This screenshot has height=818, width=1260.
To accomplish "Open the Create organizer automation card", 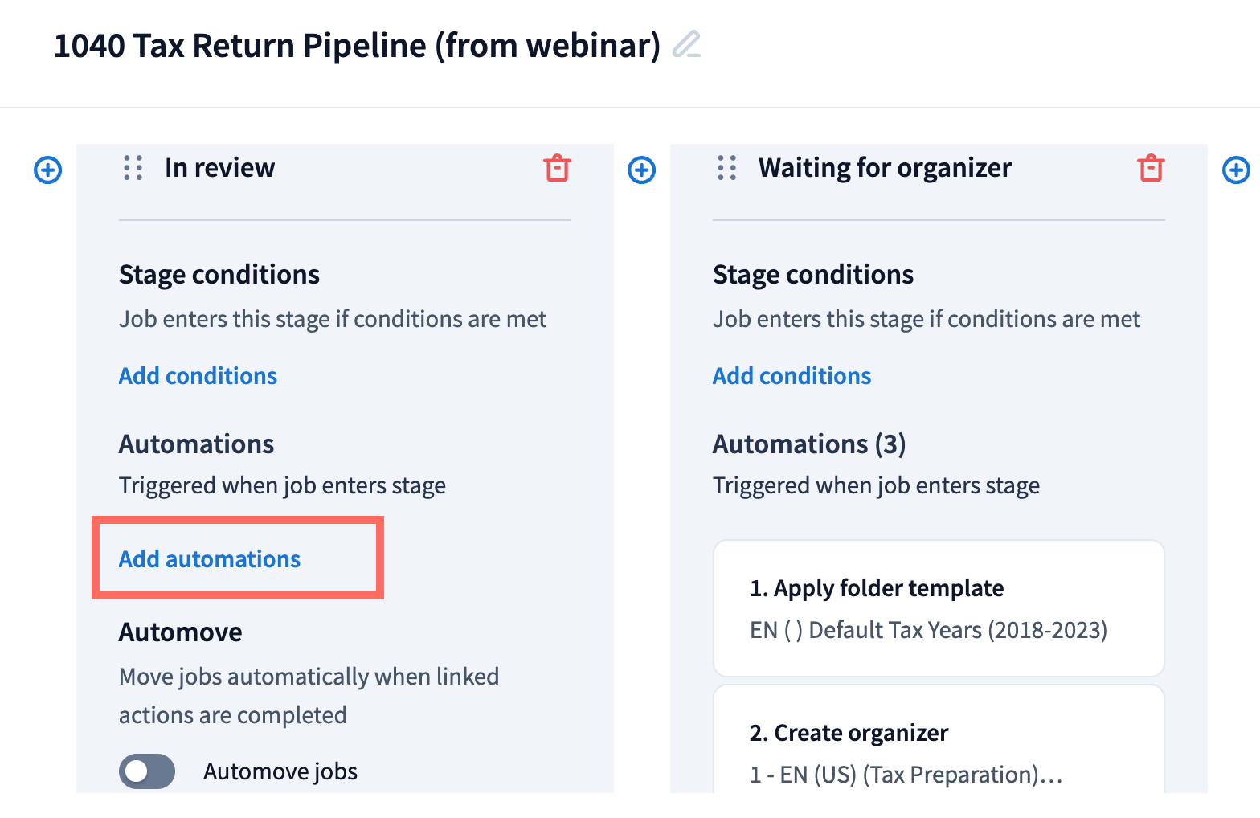I will pyautogui.click(x=939, y=751).
